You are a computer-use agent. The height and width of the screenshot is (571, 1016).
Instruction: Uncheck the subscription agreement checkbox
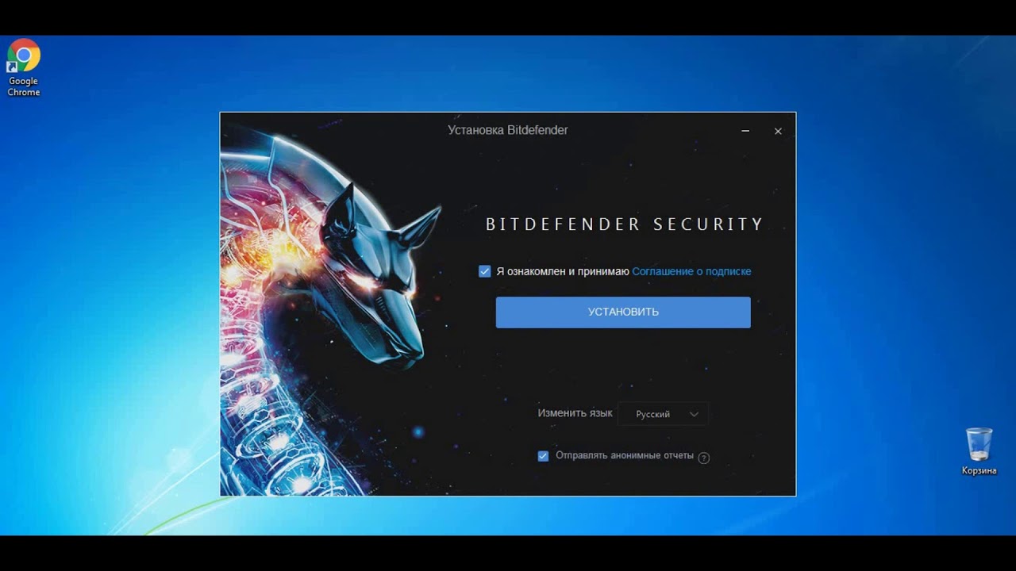[485, 271]
